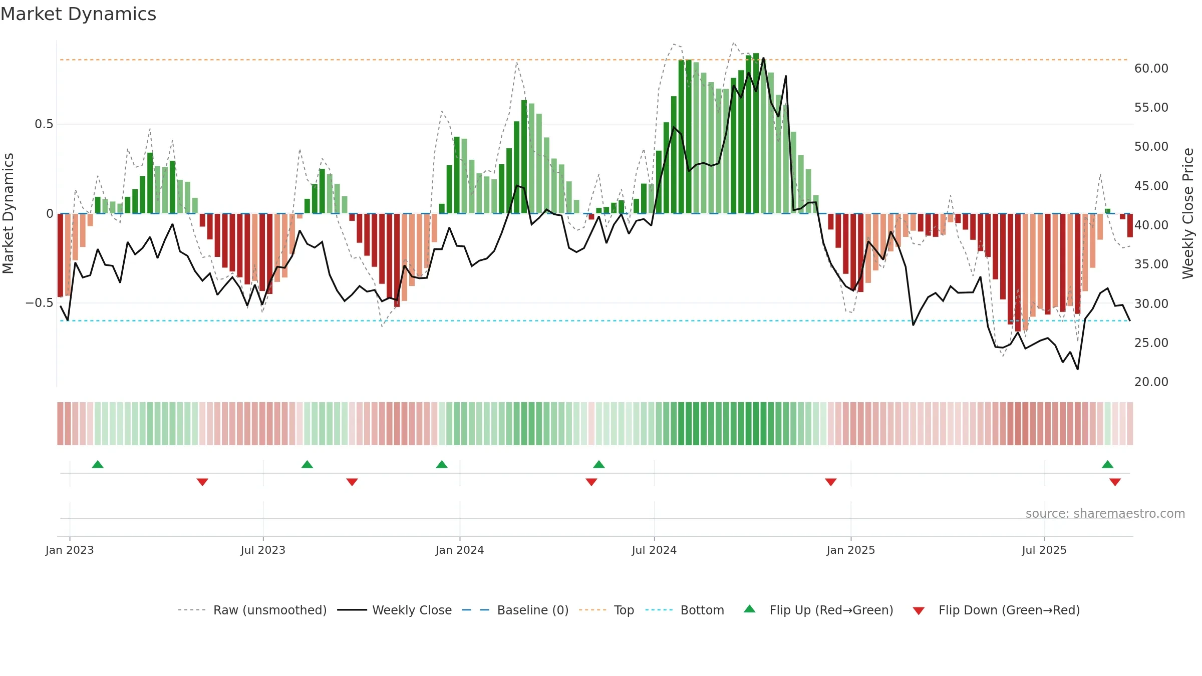Click the 60.00 price tick label
Viewport: 1202px width, 676px height.
point(1151,69)
